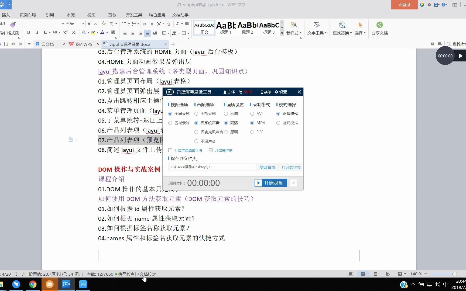Click 开始录制 start recording button
This screenshot has height=291, width=466.
(x=271, y=183)
